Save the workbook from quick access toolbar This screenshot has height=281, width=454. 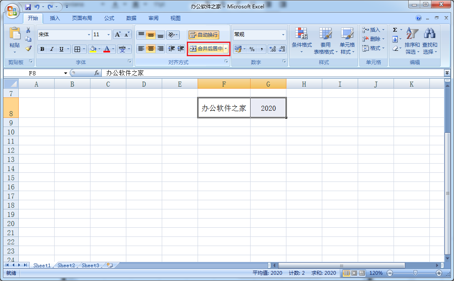(x=28, y=7)
